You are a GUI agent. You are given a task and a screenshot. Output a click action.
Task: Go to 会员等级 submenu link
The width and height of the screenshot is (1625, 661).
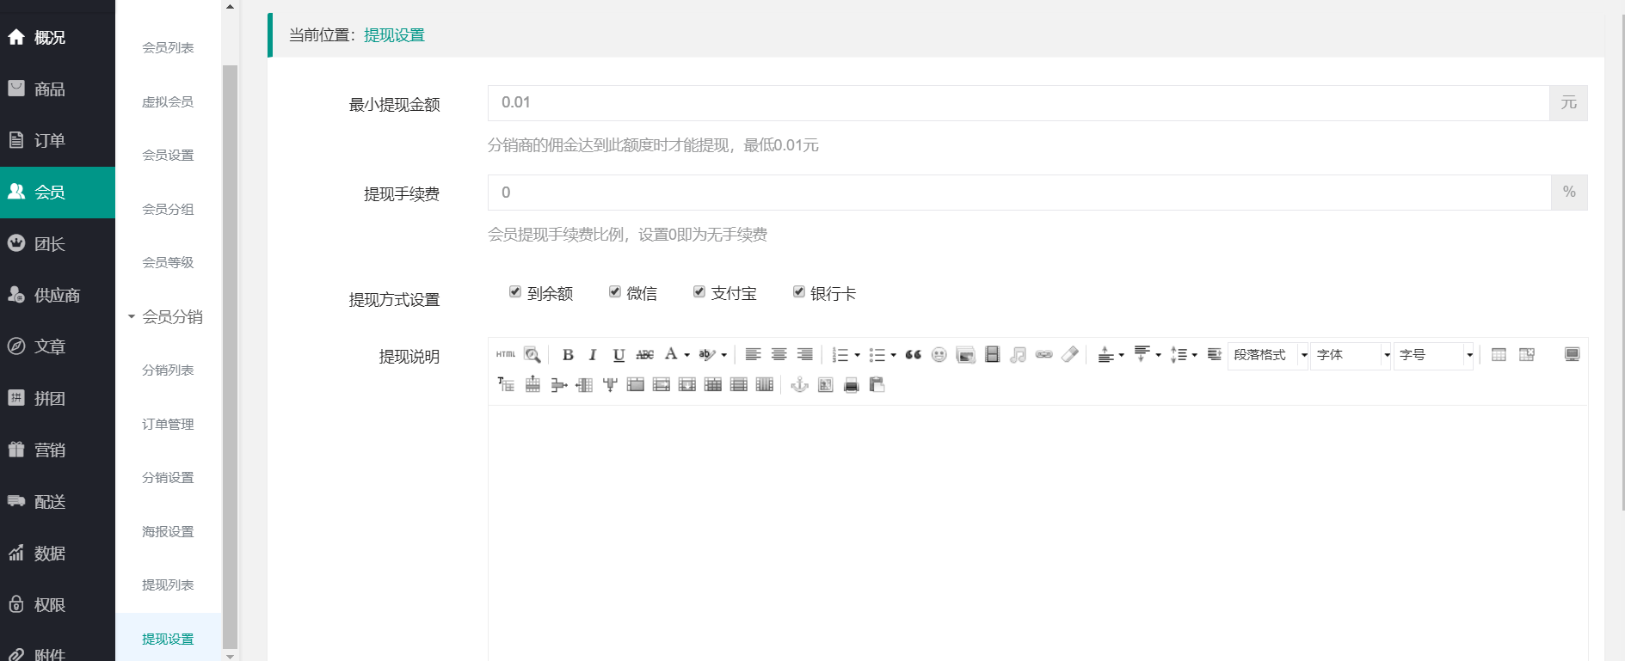point(168,262)
